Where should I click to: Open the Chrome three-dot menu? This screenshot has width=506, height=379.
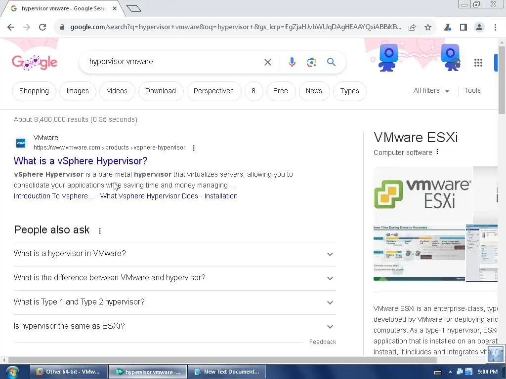[495, 28]
